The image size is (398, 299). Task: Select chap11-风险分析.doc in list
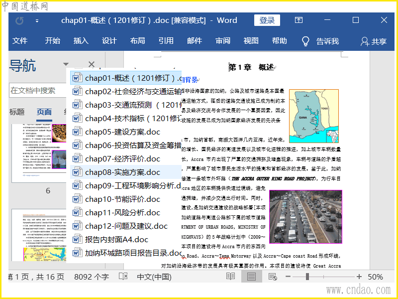(126, 213)
